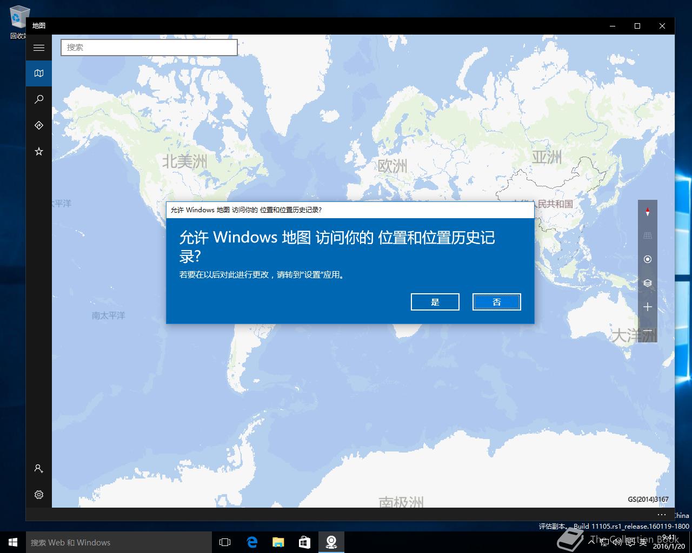Screen dimensions: 692x553
Task: Close the 地图 window
Action: (662, 26)
